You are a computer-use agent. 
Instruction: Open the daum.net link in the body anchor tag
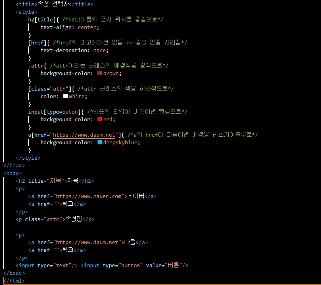coord(87,243)
